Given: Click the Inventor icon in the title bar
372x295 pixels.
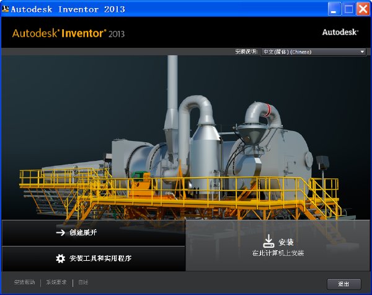Looking at the screenshot, I should [6, 9].
